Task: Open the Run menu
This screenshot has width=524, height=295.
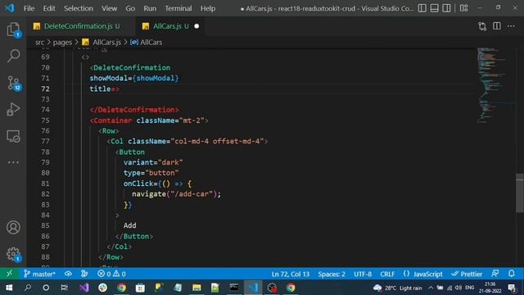Action: (x=150, y=8)
